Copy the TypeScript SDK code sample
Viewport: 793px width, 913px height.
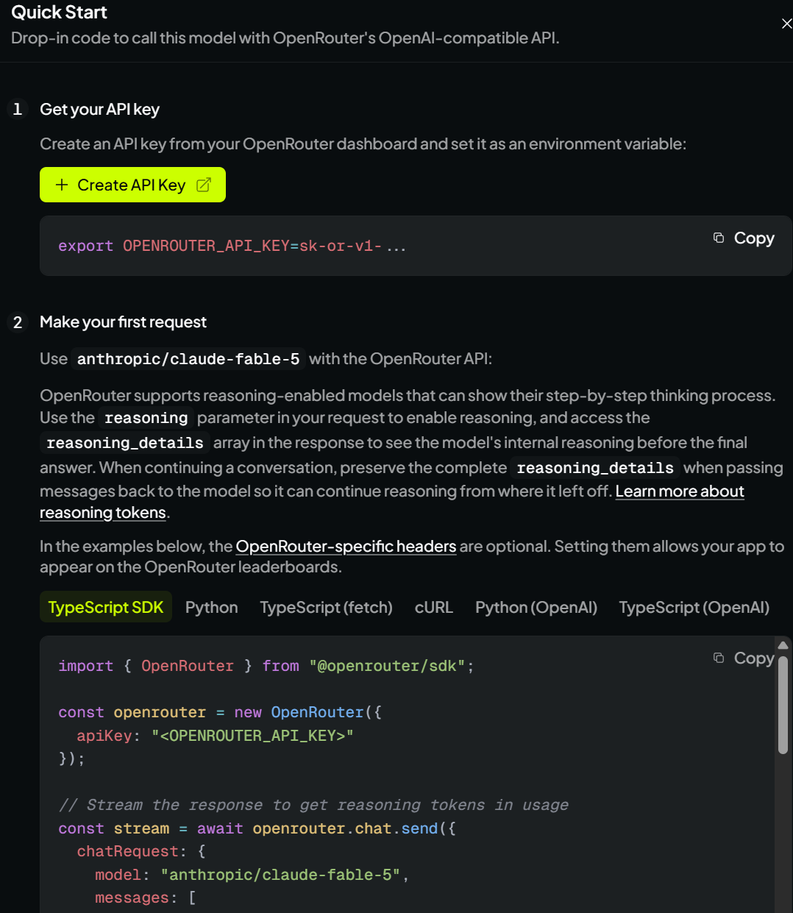click(744, 658)
